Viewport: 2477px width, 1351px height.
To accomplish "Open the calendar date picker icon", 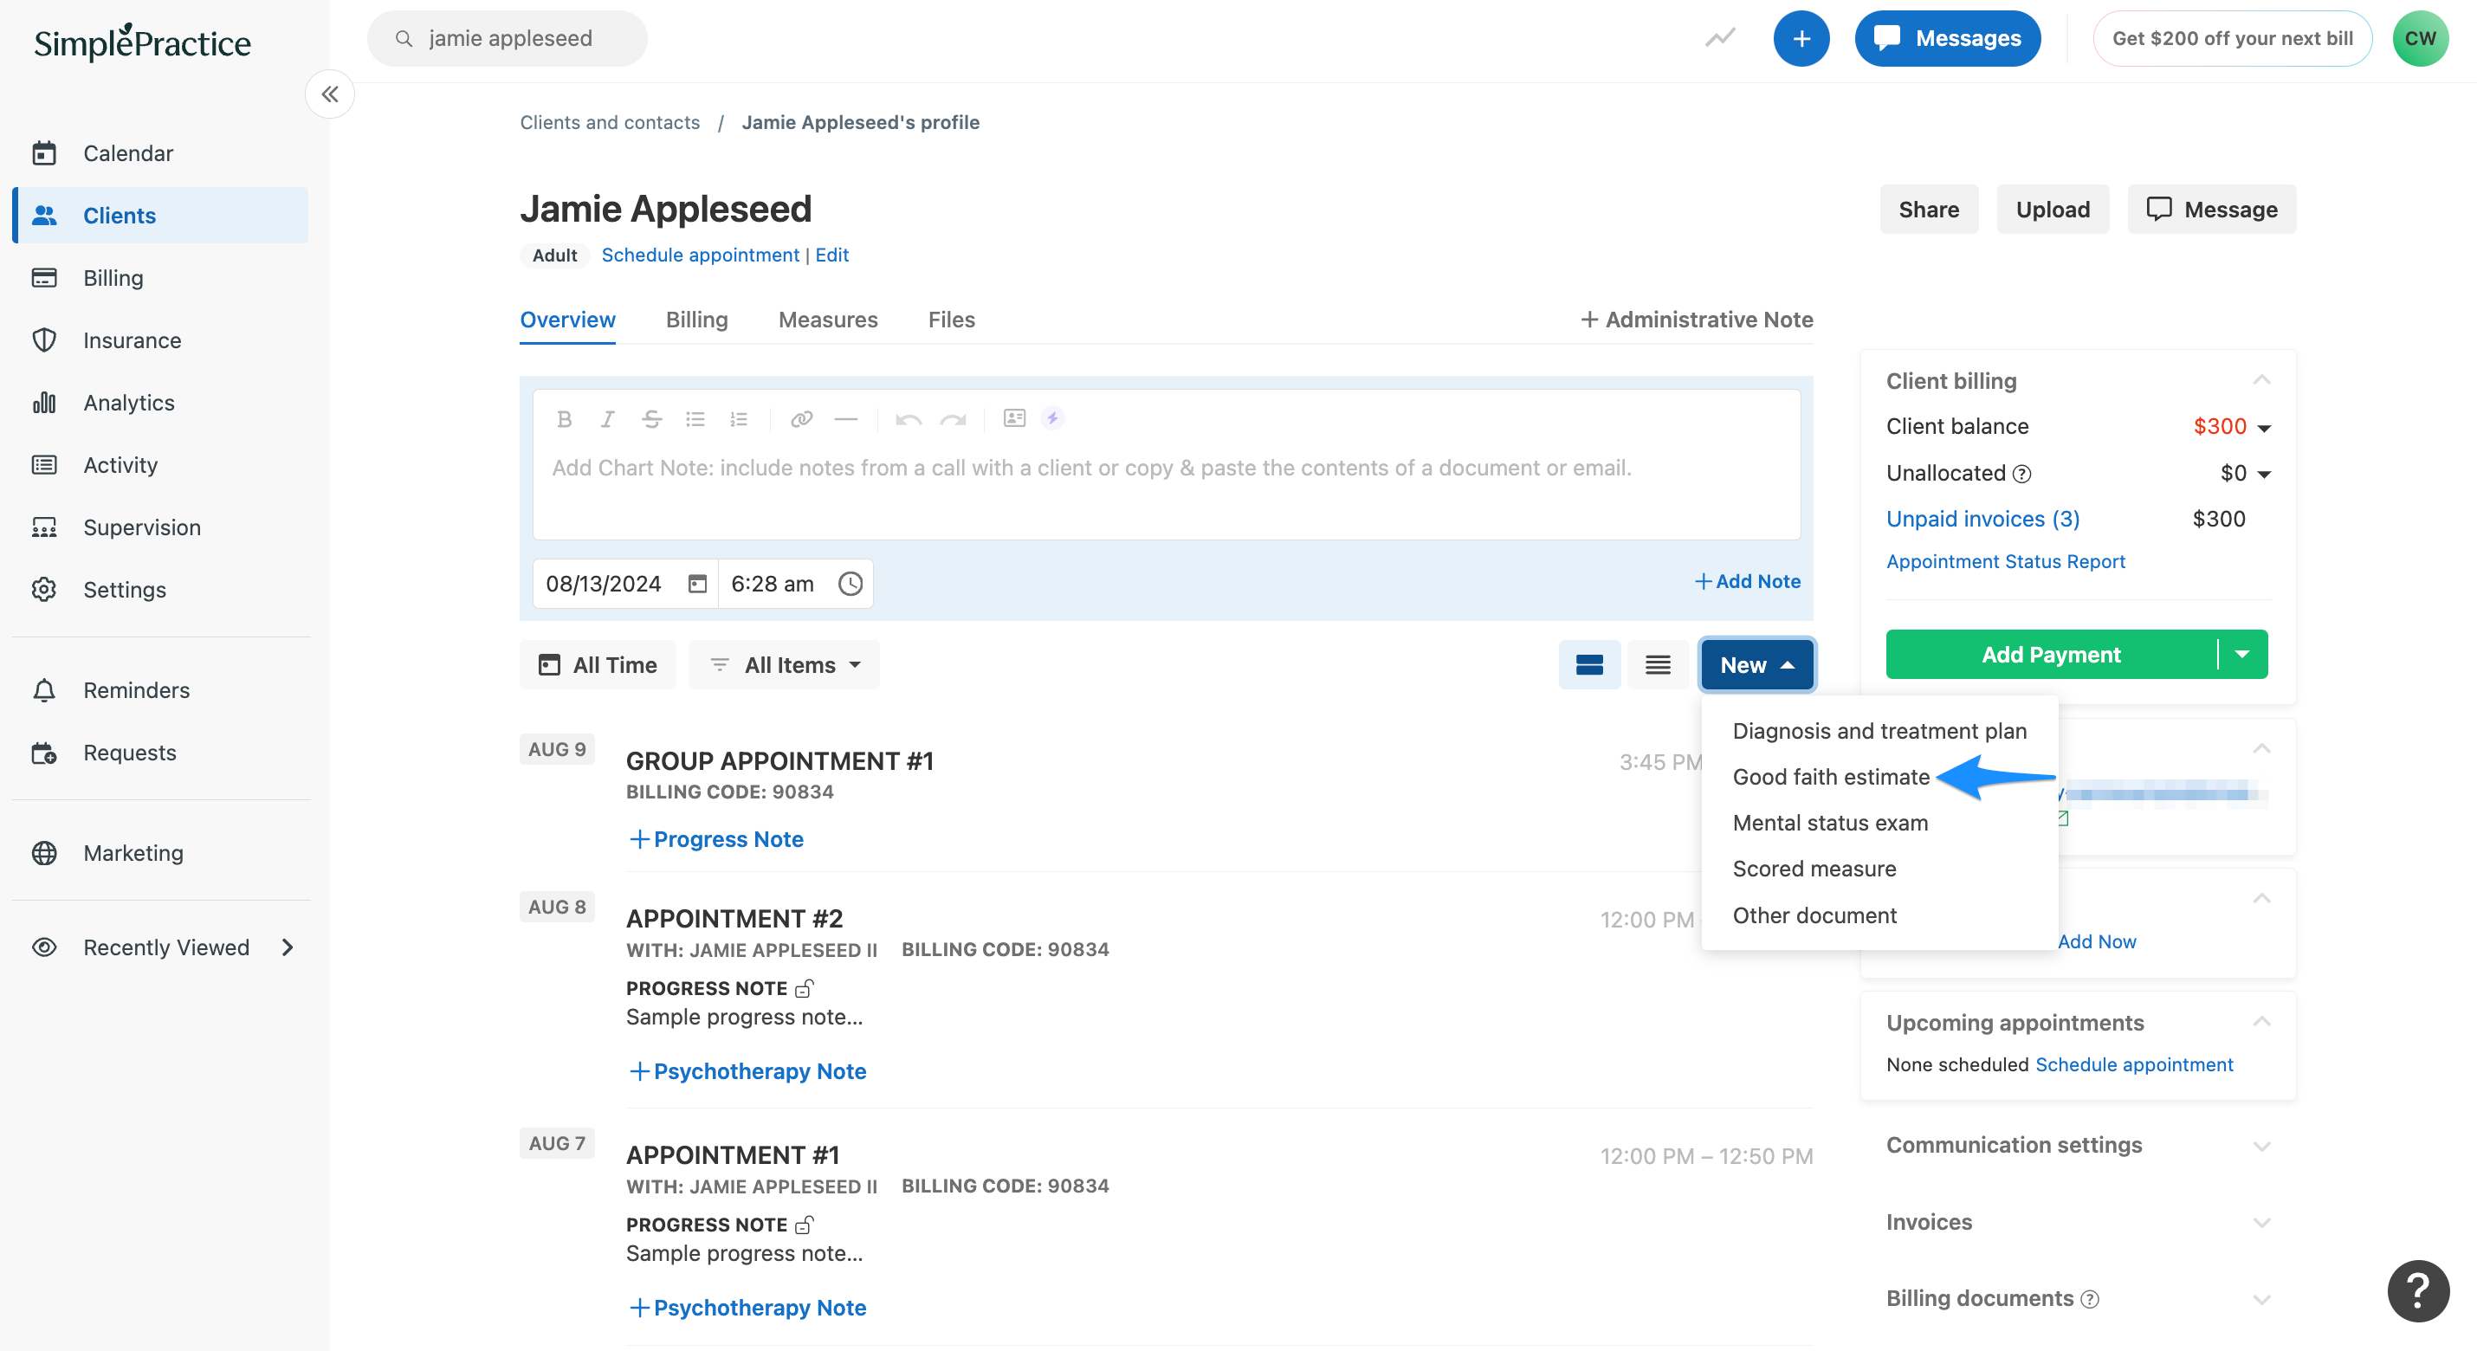I will coord(697,584).
